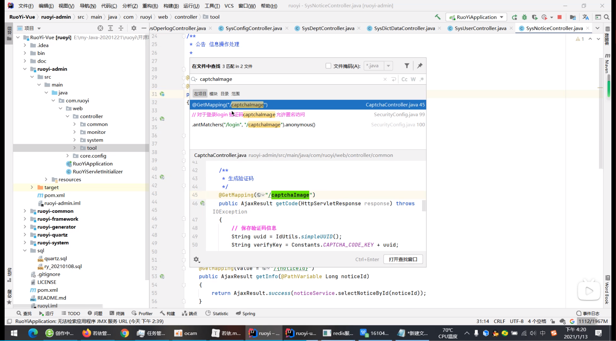Expand all nodes icon in project panel
The width and height of the screenshot is (616, 341).
111,28
